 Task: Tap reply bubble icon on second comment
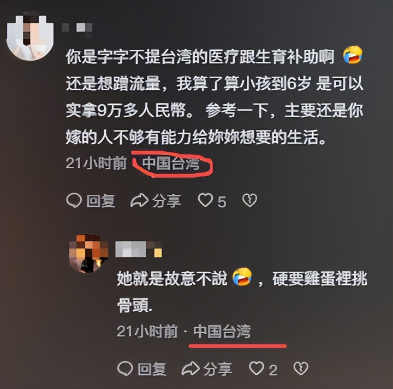[125, 369]
